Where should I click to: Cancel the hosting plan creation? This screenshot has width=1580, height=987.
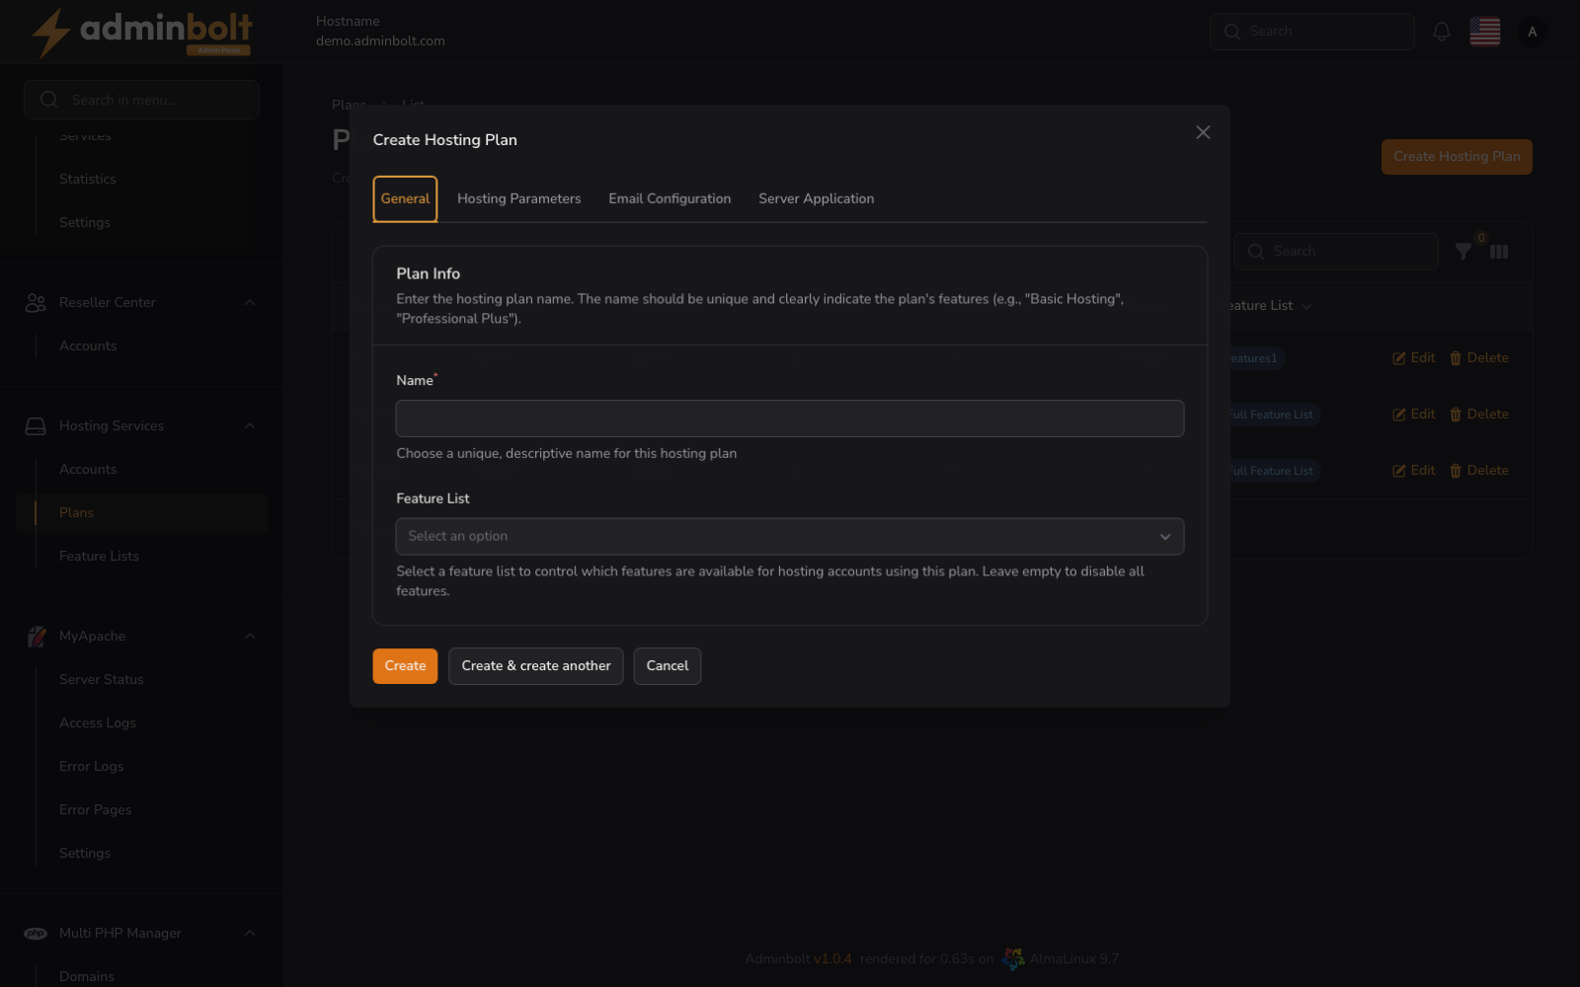(668, 666)
